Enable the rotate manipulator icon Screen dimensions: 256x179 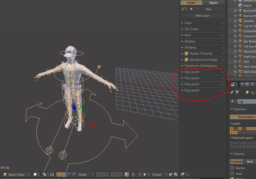[68, 175]
